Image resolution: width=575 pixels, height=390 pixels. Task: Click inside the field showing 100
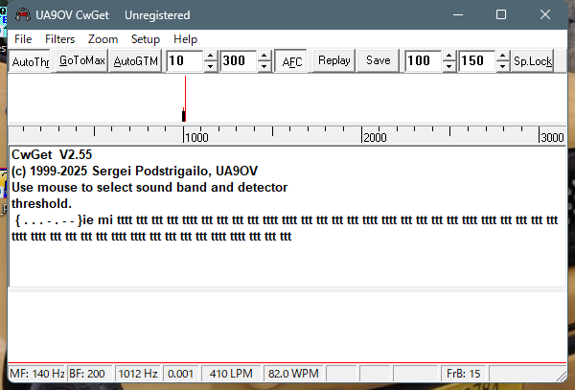pos(420,61)
